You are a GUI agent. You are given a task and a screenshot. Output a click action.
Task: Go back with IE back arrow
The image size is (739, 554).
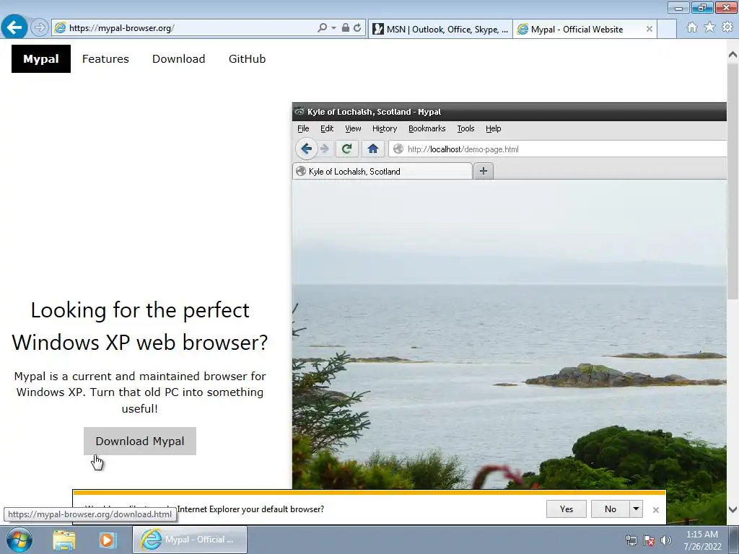[14, 27]
